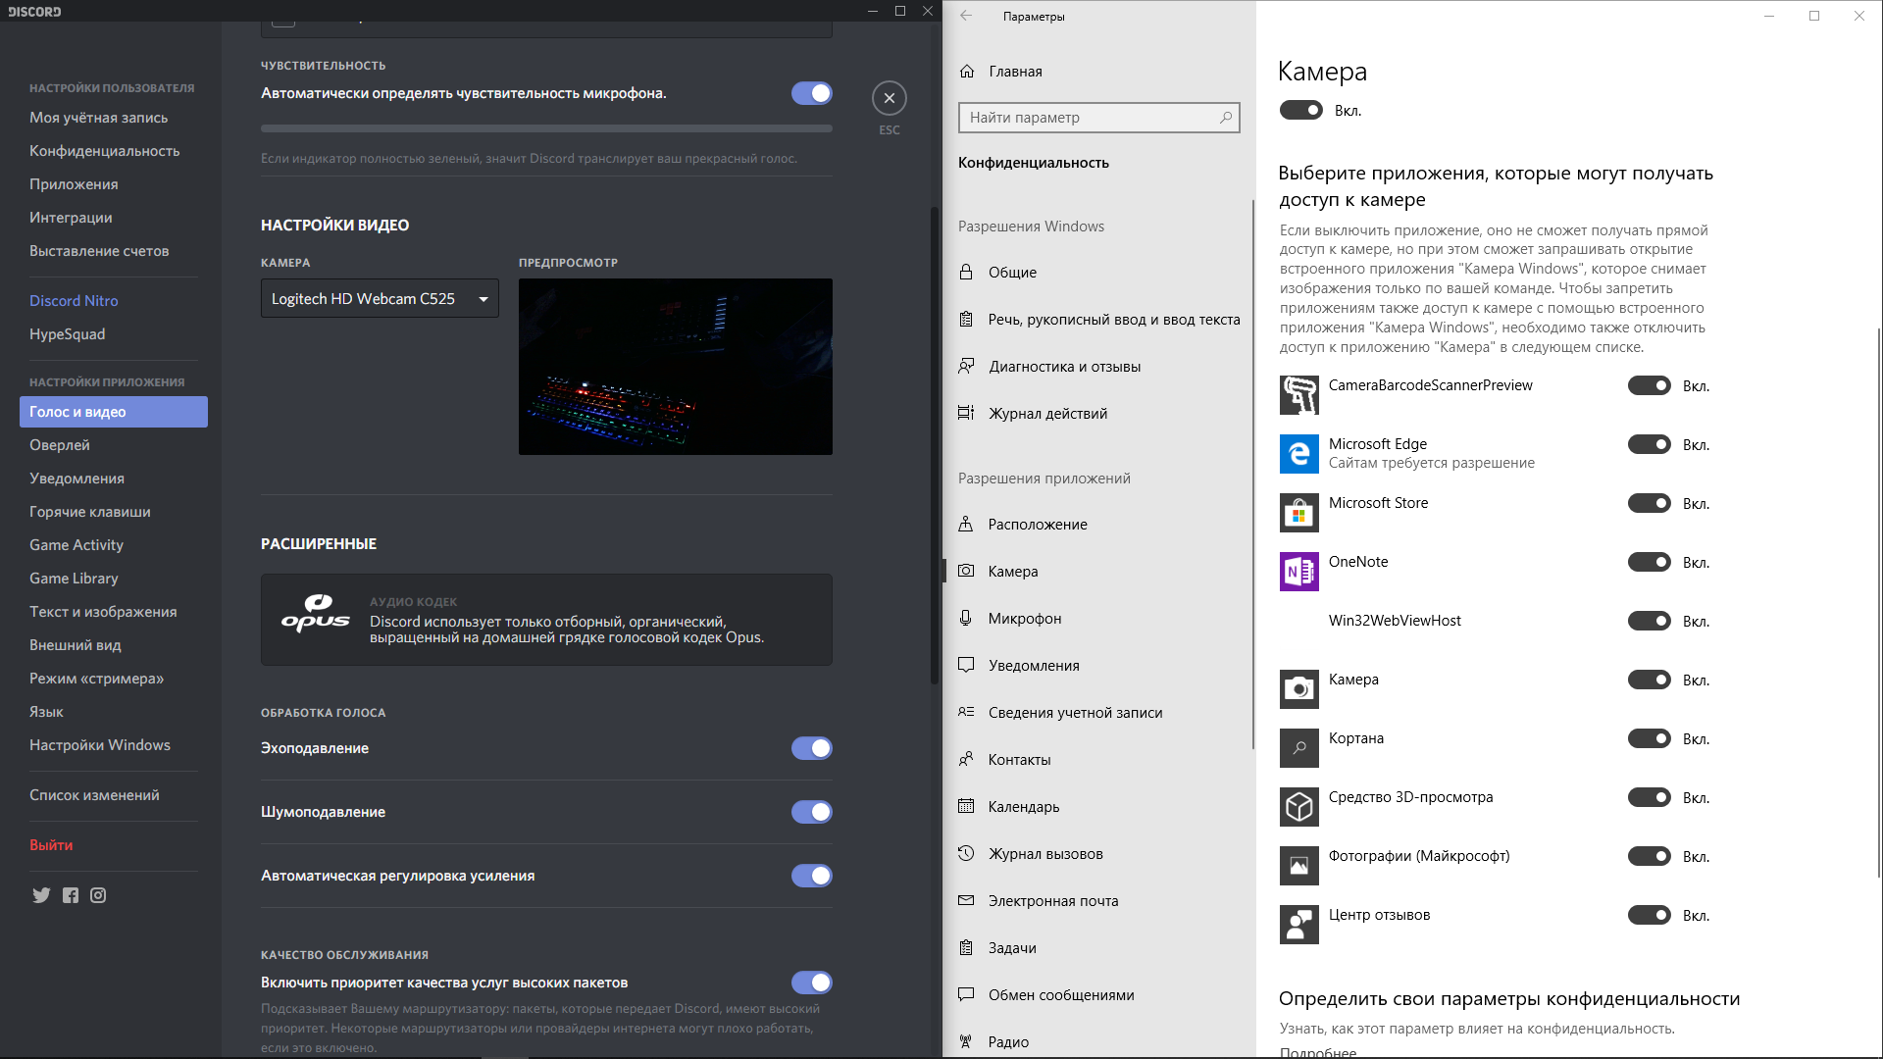This screenshot has width=1883, height=1059.
Task: Open Discord Instagram icon link
Action: click(98, 895)
